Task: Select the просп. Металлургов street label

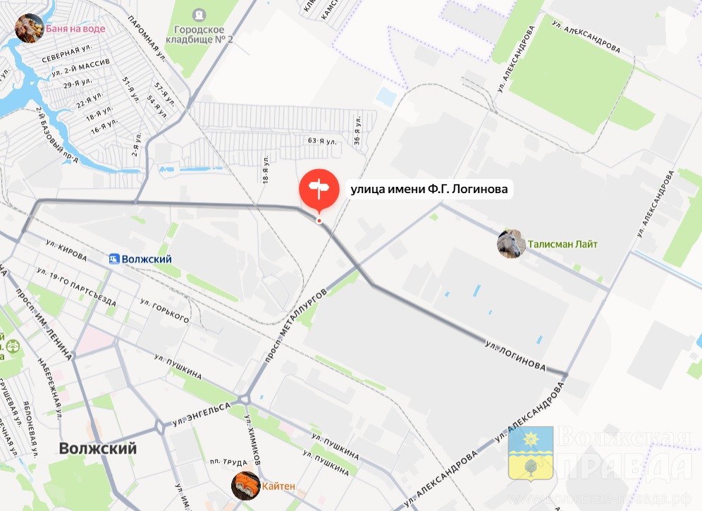Action: click(x=295, y=325)
